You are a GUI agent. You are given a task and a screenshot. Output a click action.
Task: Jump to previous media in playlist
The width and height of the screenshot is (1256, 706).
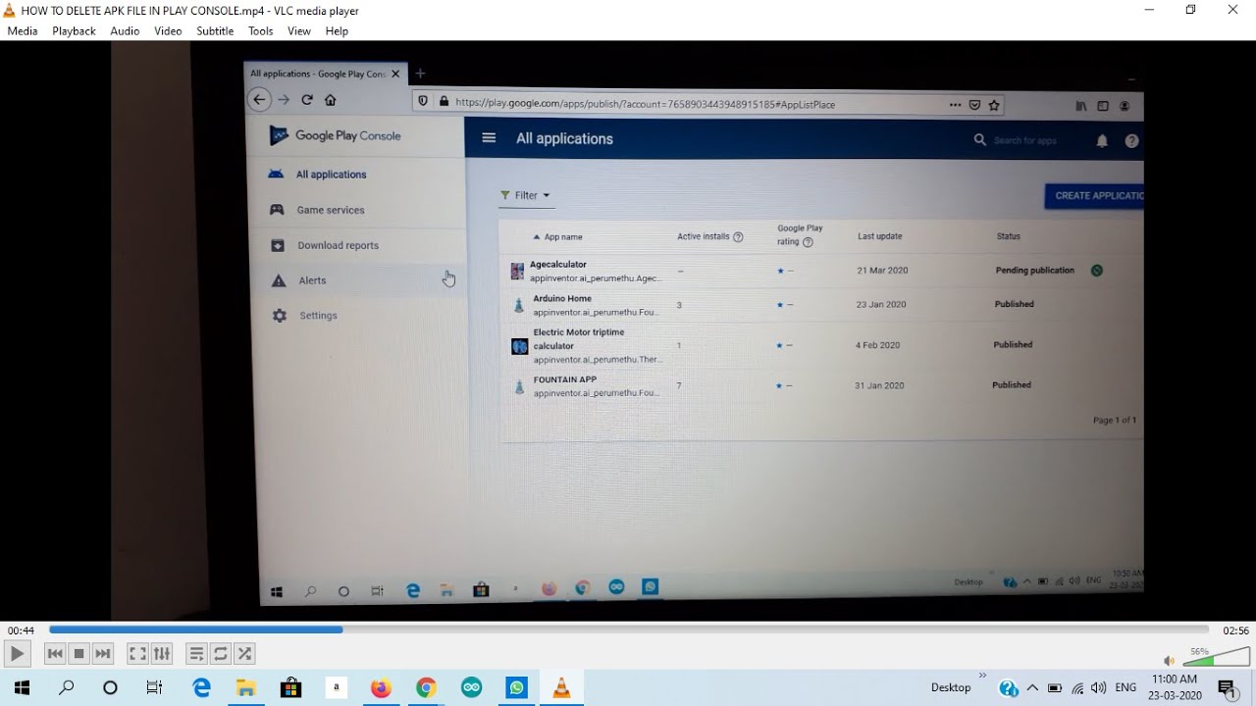(55, 653)
